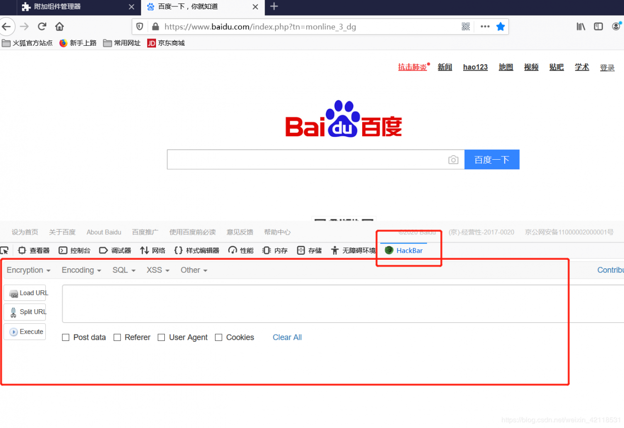
Task: Open the 意见反馈 feedback footer link
Action: pos(240,232)
